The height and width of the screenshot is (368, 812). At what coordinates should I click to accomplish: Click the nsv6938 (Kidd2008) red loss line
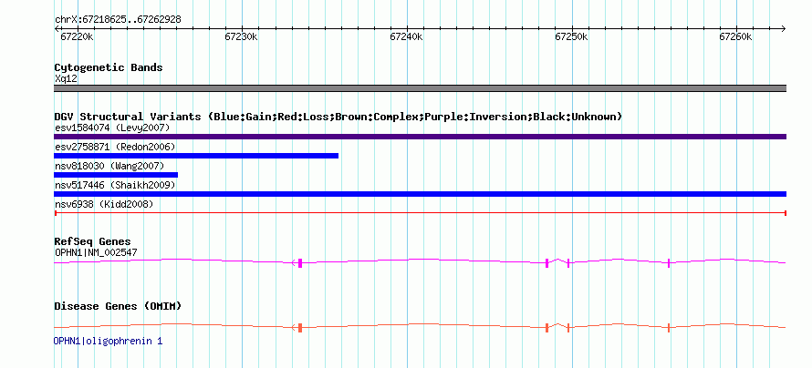(420, 213)
